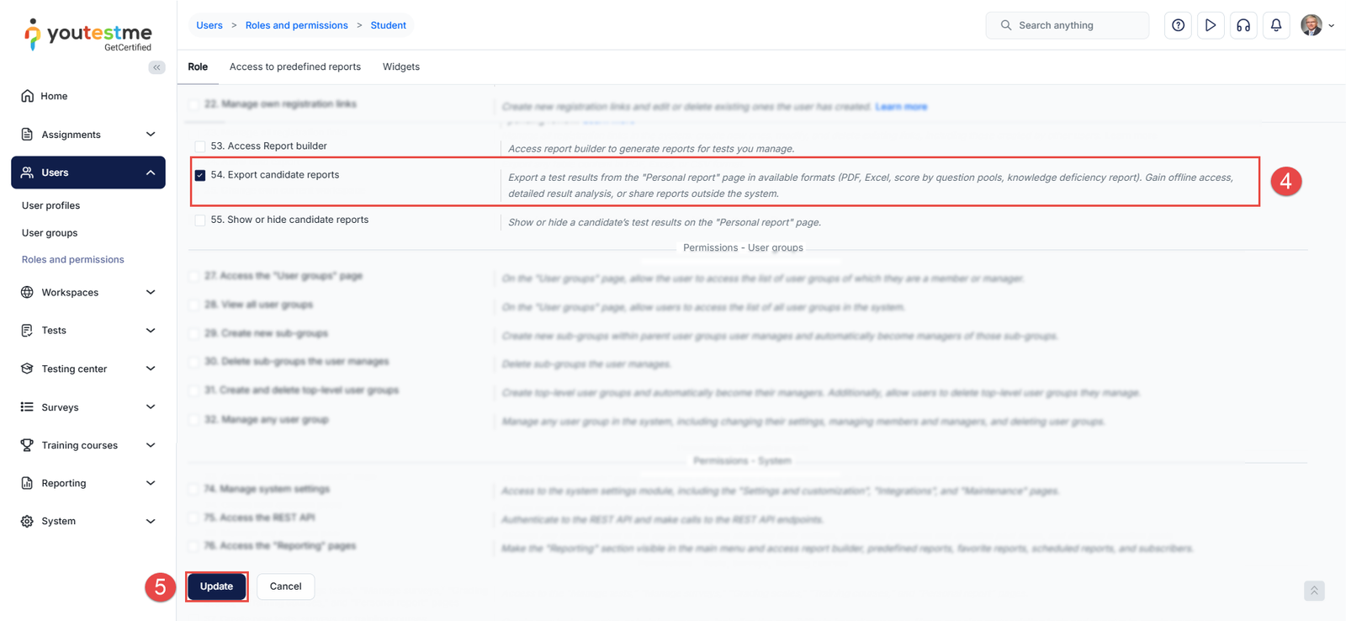Open the notifications bell
1346x621 pixels.
1276,25
